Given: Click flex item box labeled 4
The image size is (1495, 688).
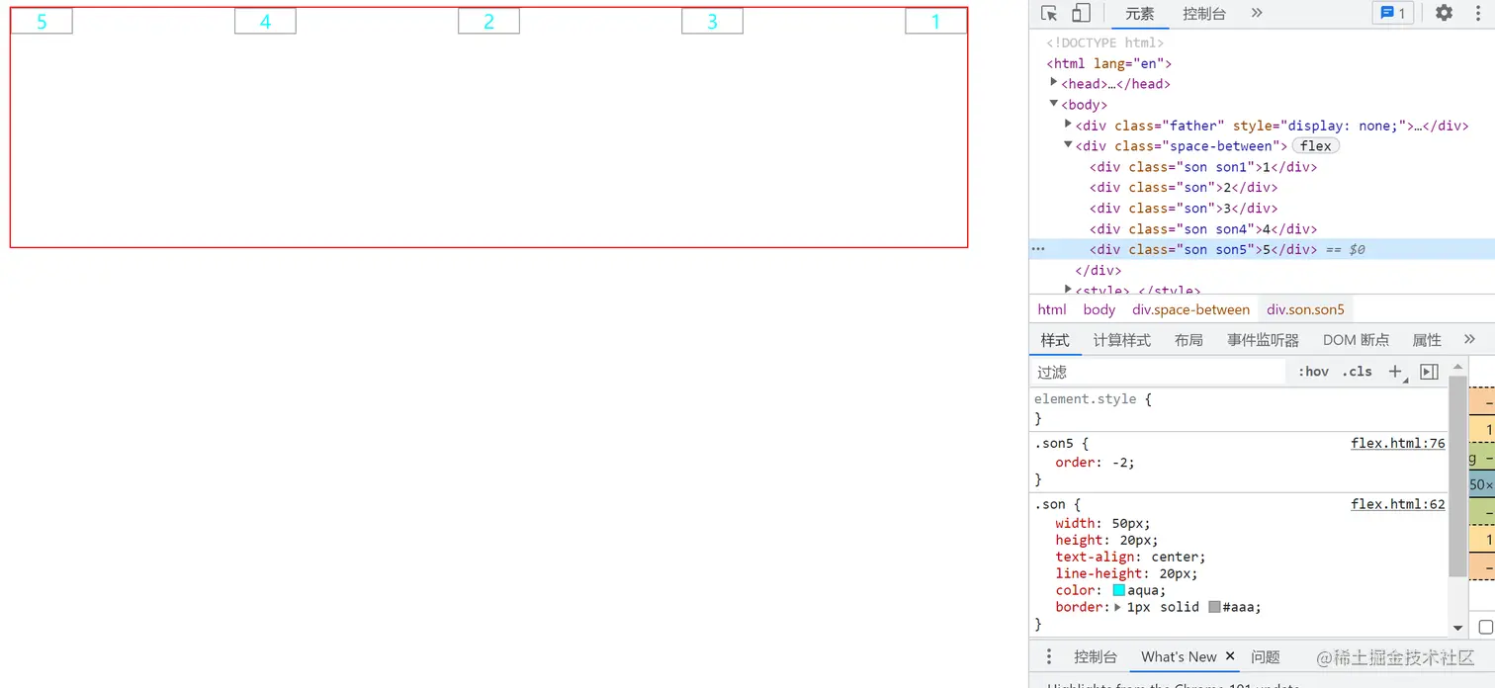Looking at the screenshot, I should click(265, 21).
